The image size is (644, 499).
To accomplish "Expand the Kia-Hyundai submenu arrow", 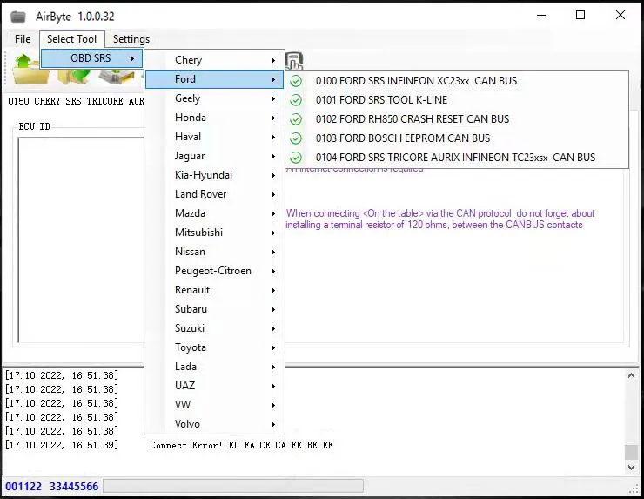I will [273, 175].
